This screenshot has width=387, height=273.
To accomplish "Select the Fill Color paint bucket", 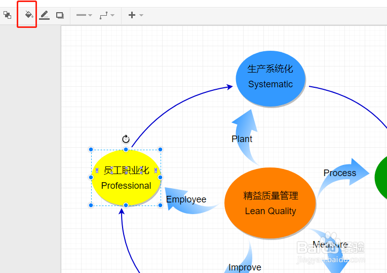I will pos(29,15).
